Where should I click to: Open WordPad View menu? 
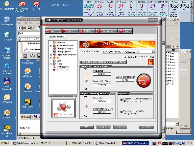click(31, 23)
